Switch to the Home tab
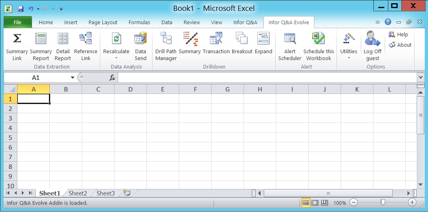Viewport: 428px width, 212px height. pos(46,23)
